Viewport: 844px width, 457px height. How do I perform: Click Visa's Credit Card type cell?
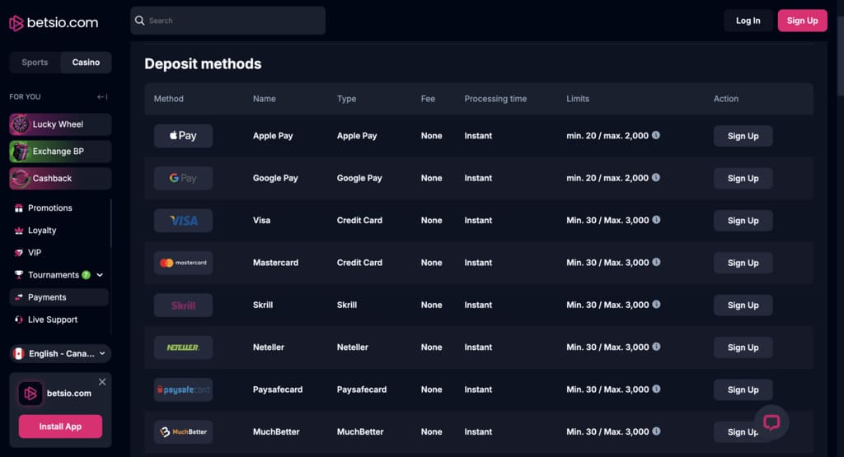(359, 221)
